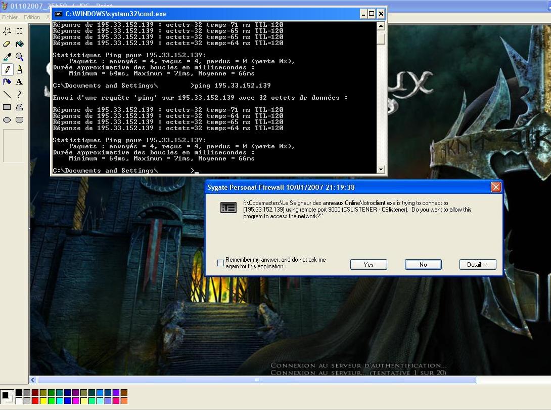Click the cmd window vertical scrollbar thumb
The image size is (551, 410).
coord(381,37)
